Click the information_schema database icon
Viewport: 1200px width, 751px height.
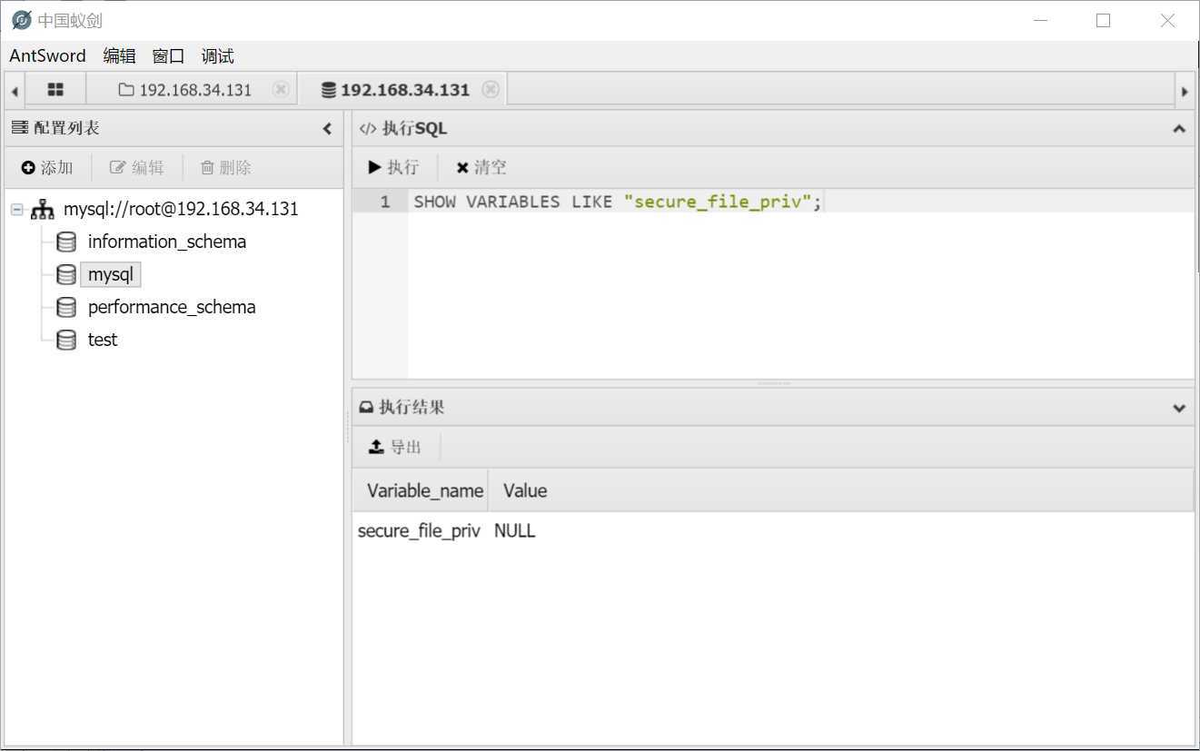click(66, 242)
